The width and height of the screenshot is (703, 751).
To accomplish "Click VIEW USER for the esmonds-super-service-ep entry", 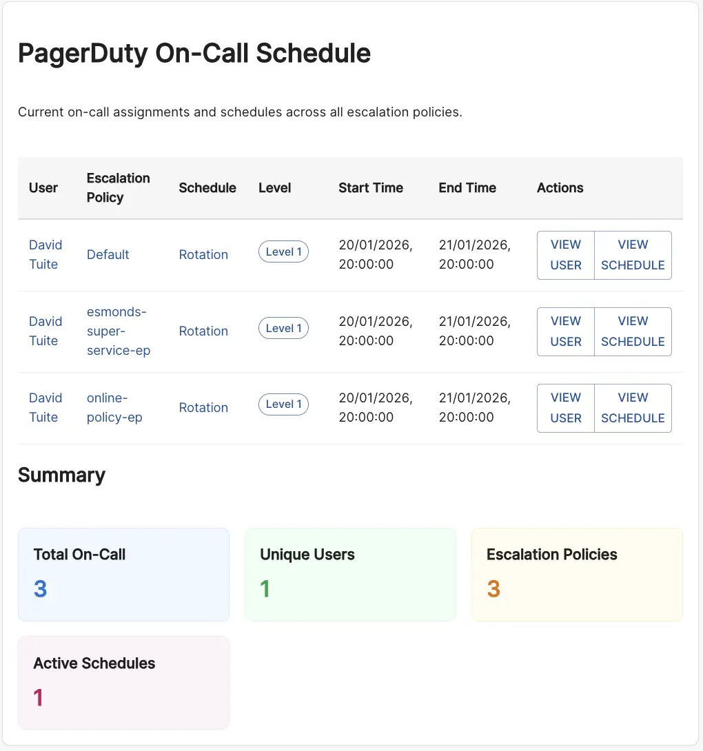I will pos(565,331).
